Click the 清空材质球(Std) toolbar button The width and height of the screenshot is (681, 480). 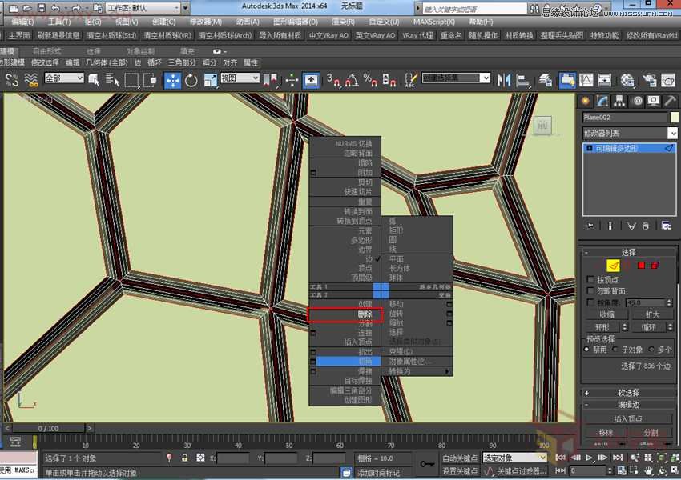click(x=111, y=35)
